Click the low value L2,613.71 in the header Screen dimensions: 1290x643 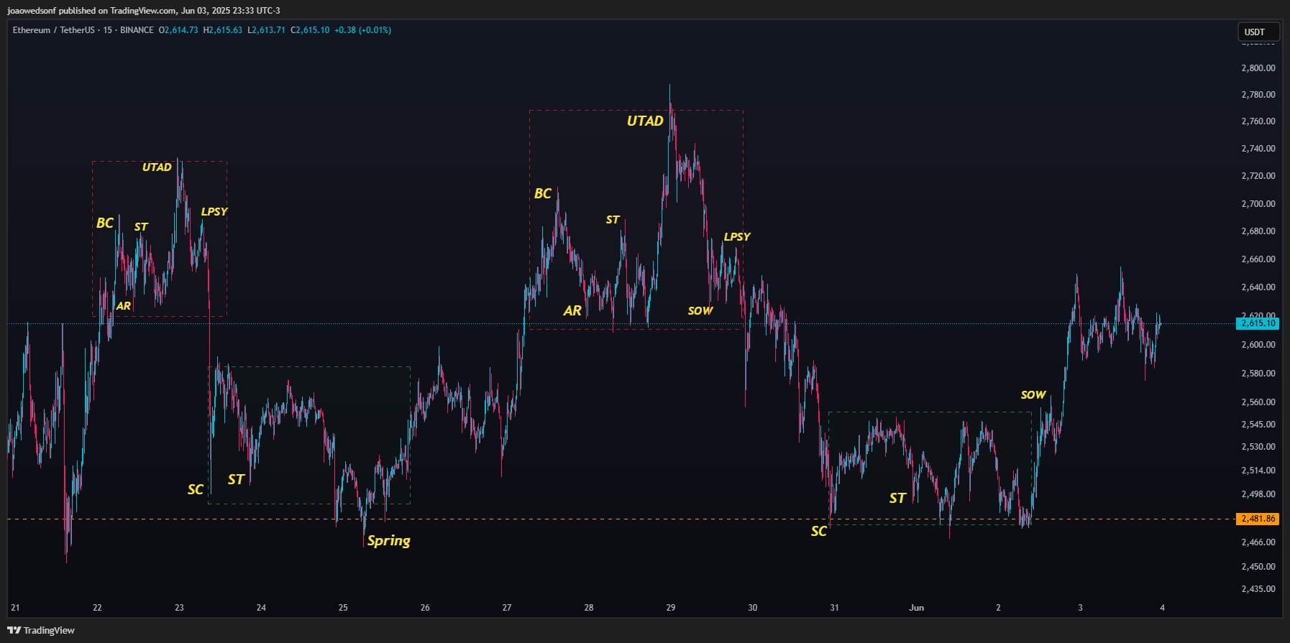tap(266, 30)
